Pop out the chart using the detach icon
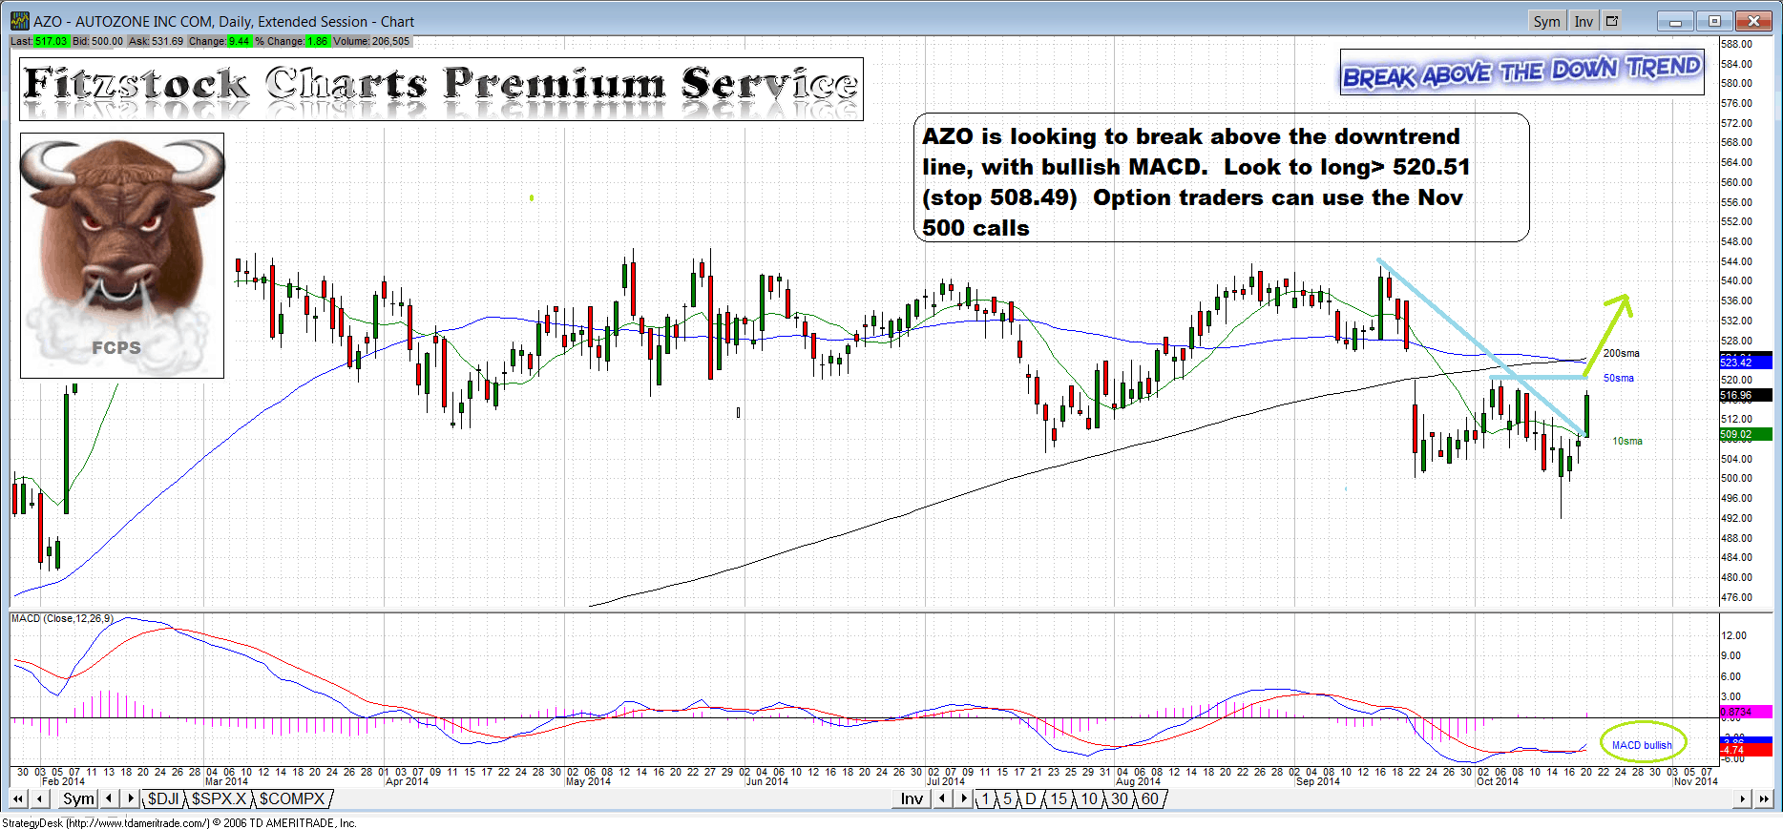1783x829 pixels. (1612, 21)
